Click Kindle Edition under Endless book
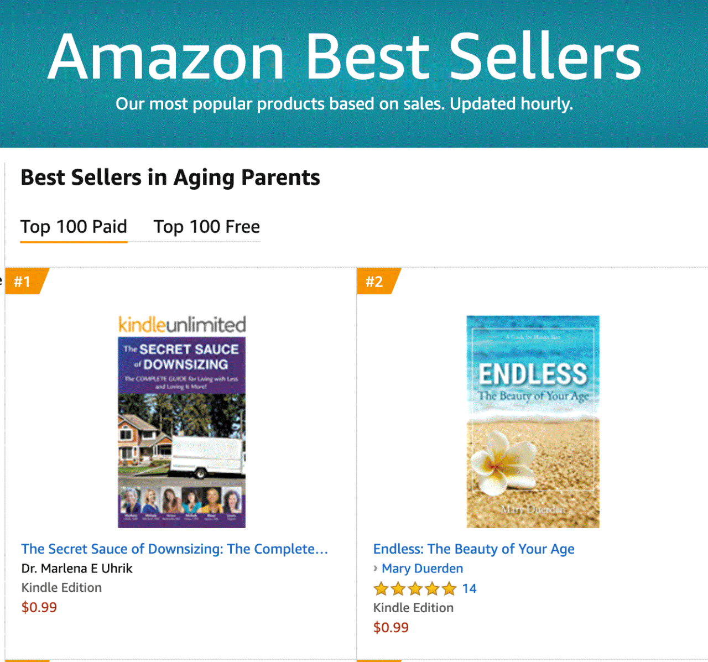This screenshot has height=662, width=708. pyautogui.click(x=413, y=608)
